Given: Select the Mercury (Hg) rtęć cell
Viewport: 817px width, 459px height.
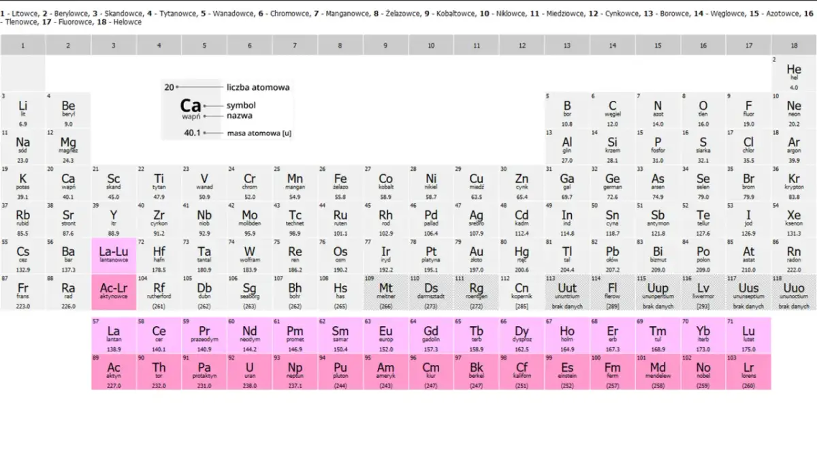Looking at the screenshot, I should [x=522, y=256].
